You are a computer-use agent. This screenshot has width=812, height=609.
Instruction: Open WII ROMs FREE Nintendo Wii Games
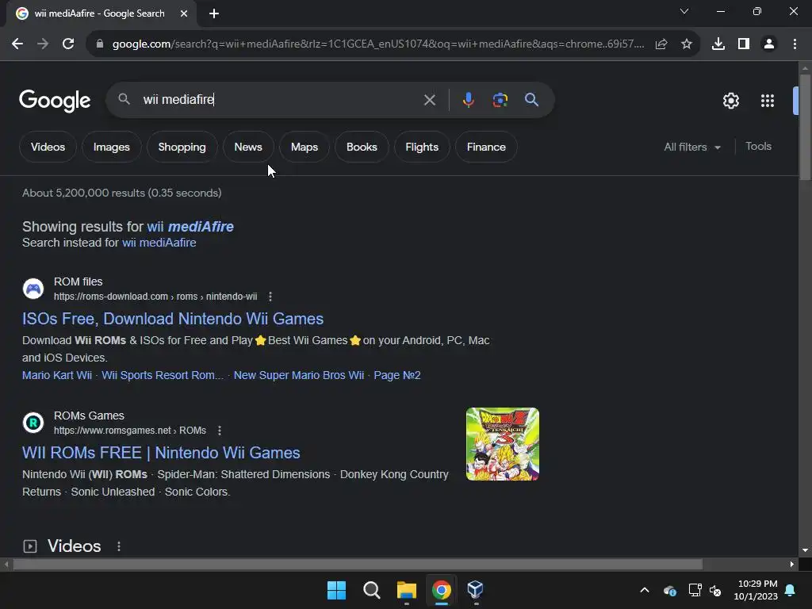pos(161,453)
